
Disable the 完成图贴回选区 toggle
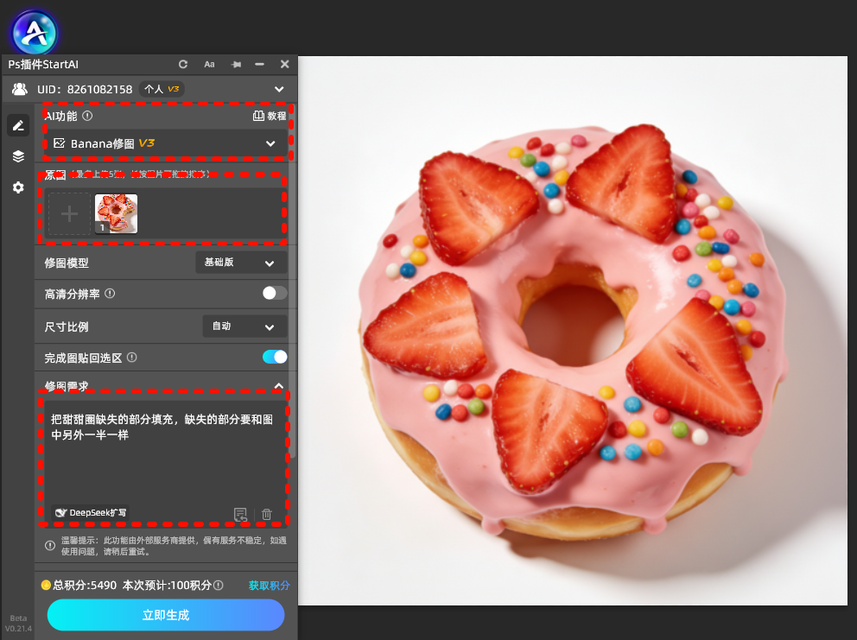[x=275, y=357]
